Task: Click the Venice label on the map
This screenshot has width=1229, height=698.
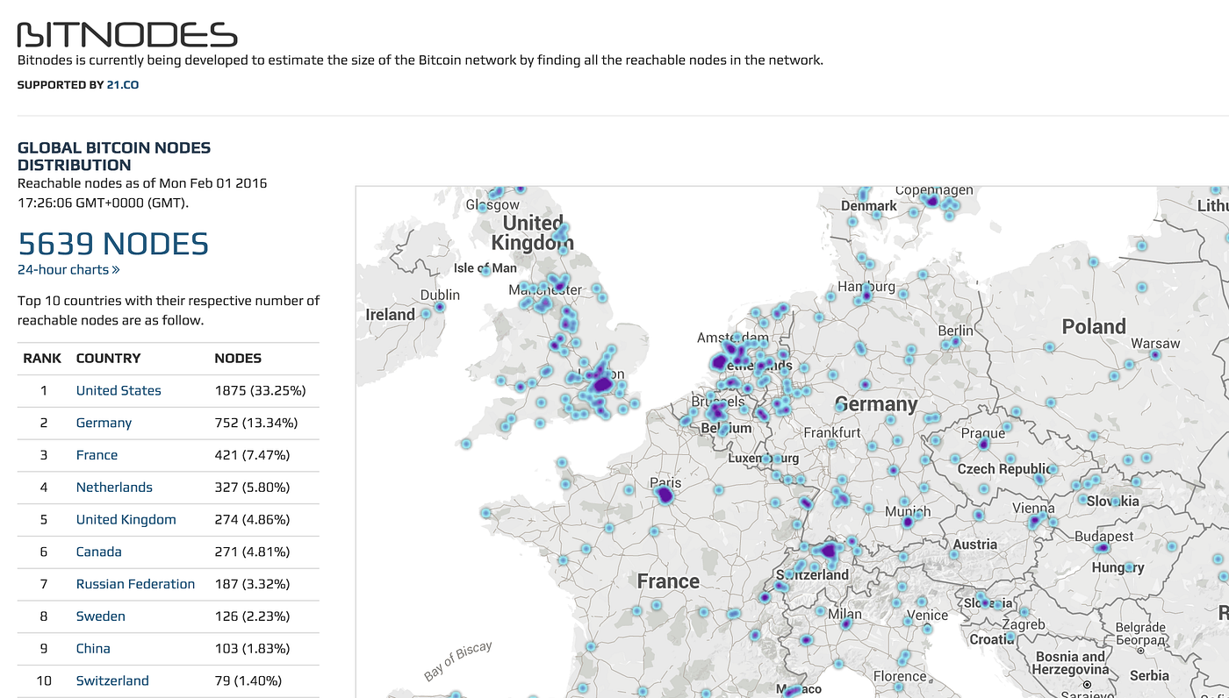Action: [x=927, y=616]
